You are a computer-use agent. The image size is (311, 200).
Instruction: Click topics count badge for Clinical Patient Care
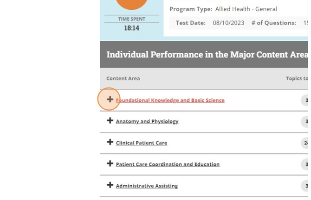tap(305, 143)
